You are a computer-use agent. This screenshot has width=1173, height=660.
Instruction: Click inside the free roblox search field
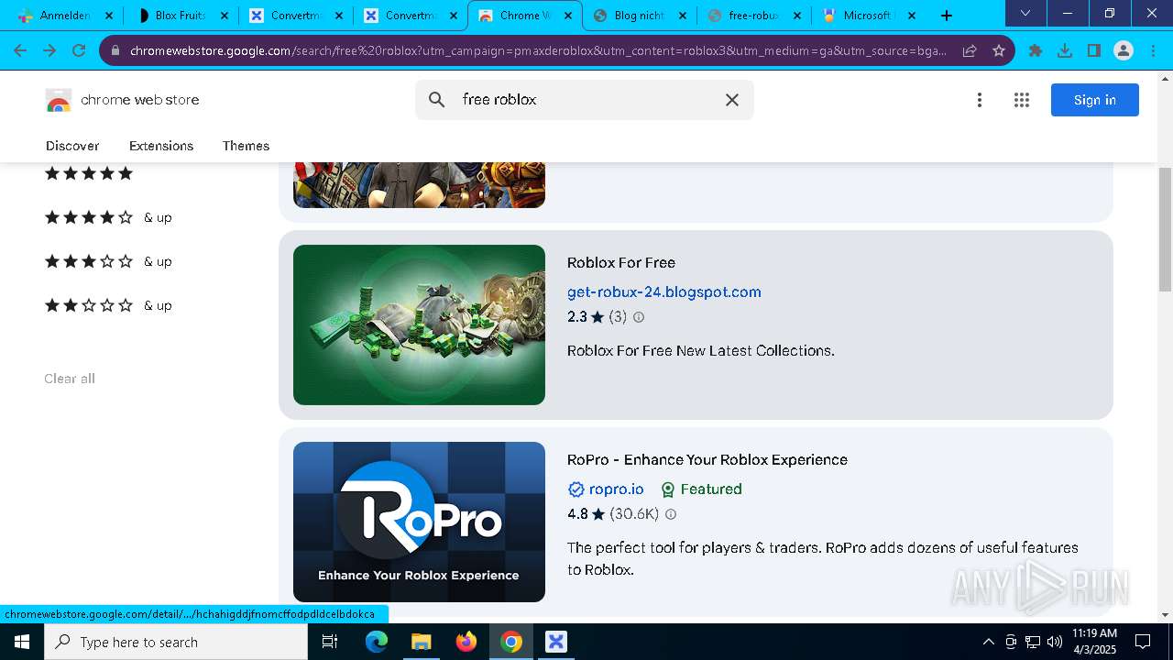[586, 100]
